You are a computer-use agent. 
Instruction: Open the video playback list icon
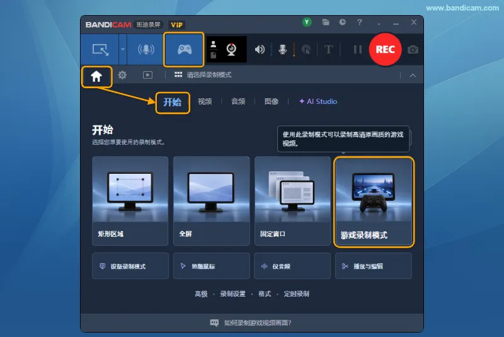point(147,75)
